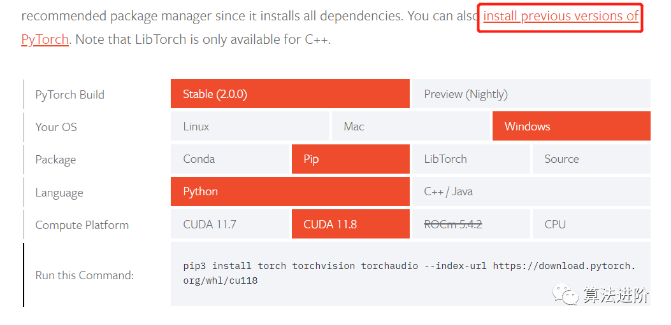Click the pip3 install command text
Viewport: 671px width, 325px height.
click(x=409, y=273)
